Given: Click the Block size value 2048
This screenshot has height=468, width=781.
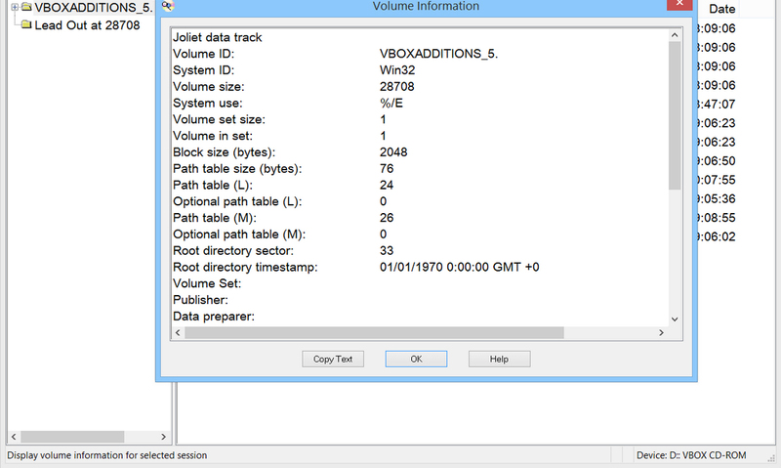Looking at the screenshot, I should point(393,152).
